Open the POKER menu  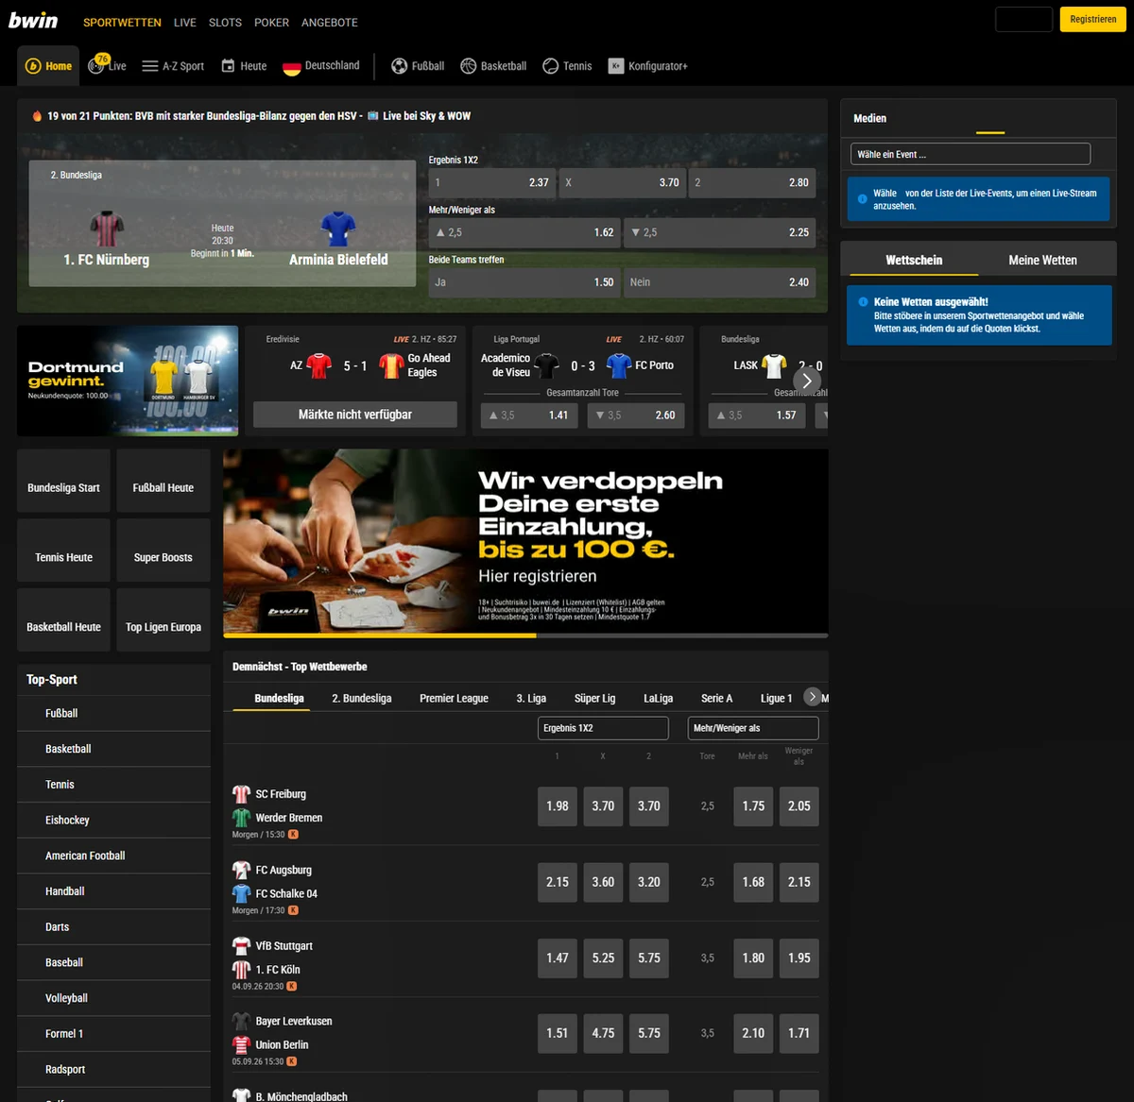click(271, 23)
